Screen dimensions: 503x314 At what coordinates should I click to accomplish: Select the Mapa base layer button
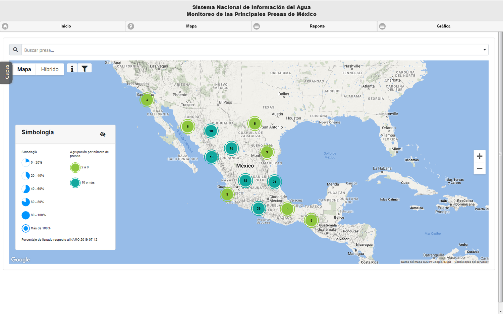pos(24,69)
